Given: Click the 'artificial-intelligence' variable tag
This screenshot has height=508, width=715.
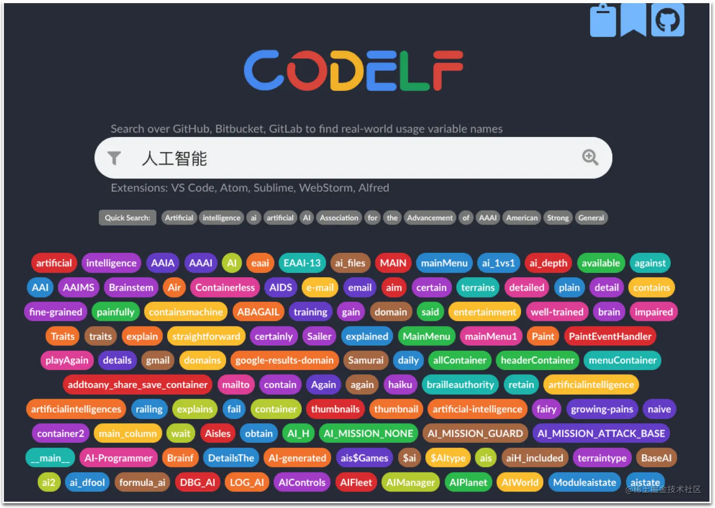Looking at the screenshot, I should (x=478, y=409).
